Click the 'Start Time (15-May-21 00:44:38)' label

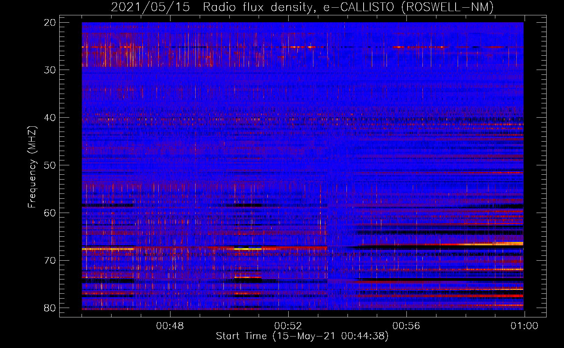[x=302, y=336]
